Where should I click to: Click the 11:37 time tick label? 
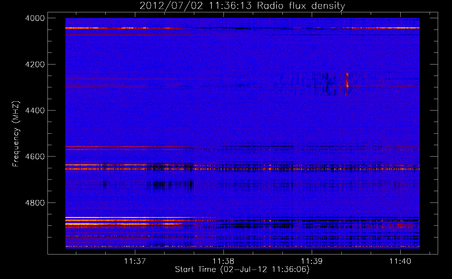pos(135,261)
